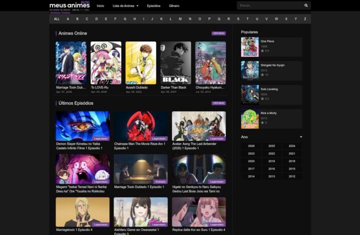Open the Shingeki No Kyojin title link
The height and width of the screenshot is (235, 360).
(x=271, y=65)
